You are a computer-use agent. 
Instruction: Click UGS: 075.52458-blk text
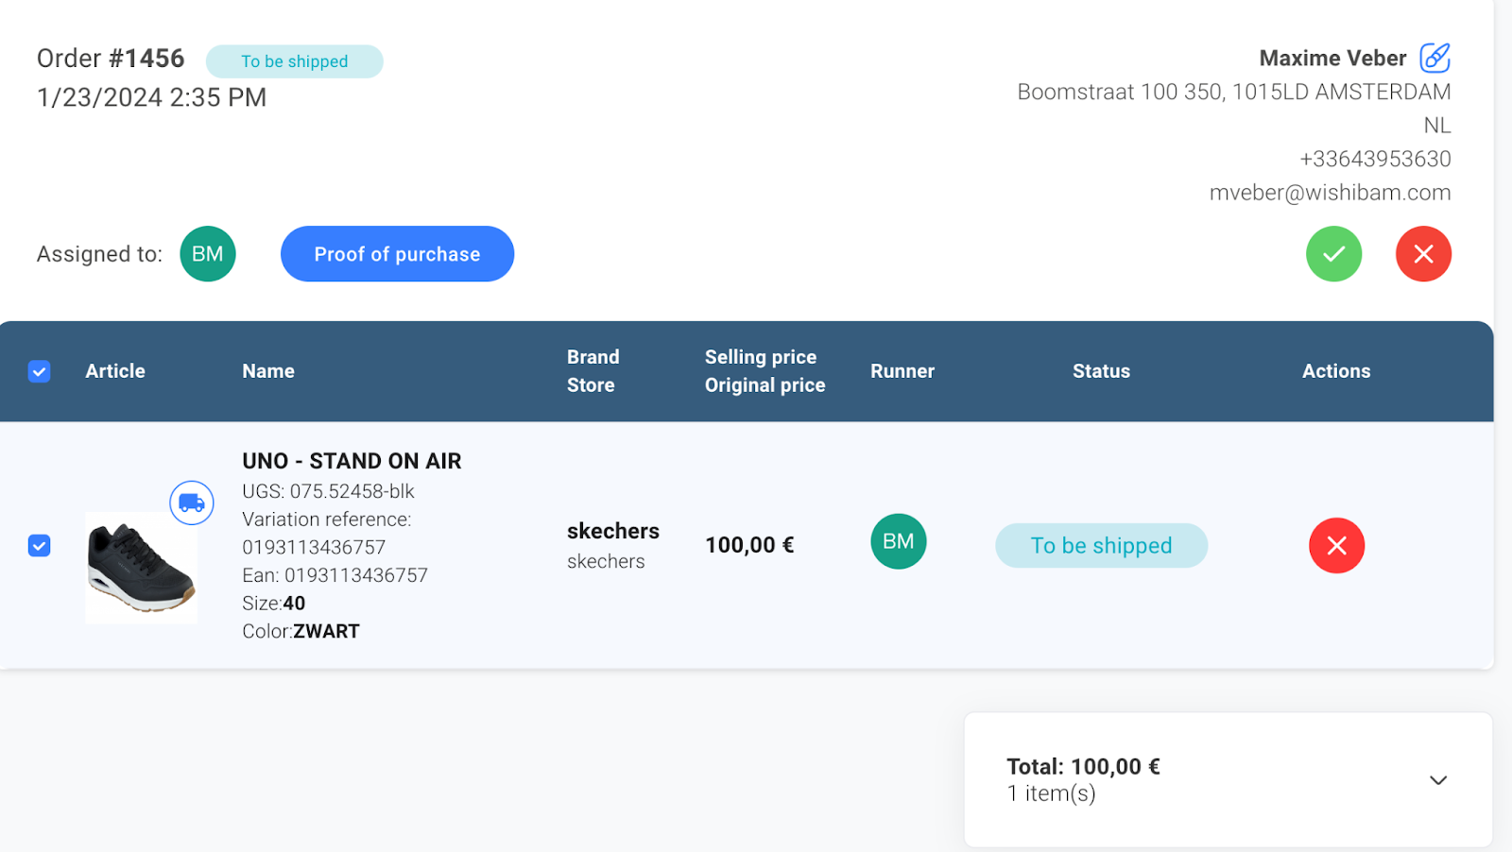pos(328,491)
